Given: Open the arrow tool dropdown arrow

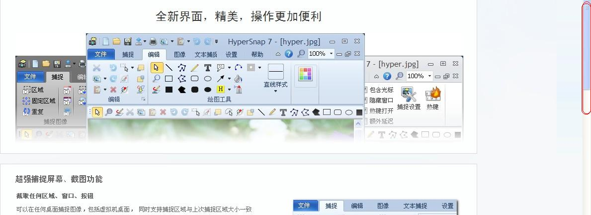Looking at the screenshot, I should pos(229,79).
